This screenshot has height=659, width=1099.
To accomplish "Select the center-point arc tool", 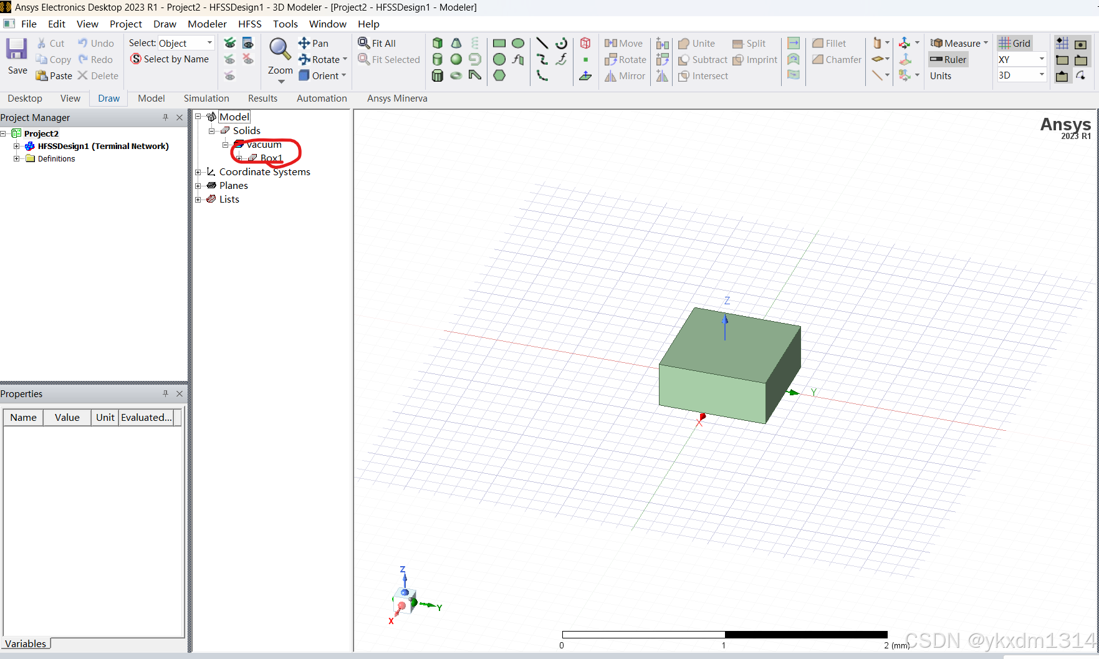I will click(x=562, y=43).
